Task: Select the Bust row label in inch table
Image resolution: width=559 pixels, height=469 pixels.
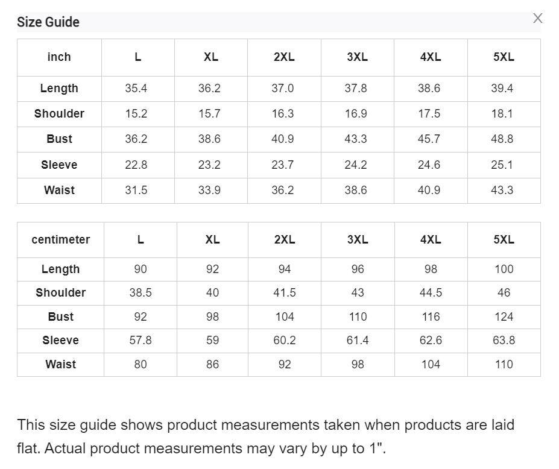Action: pos(59,139)
